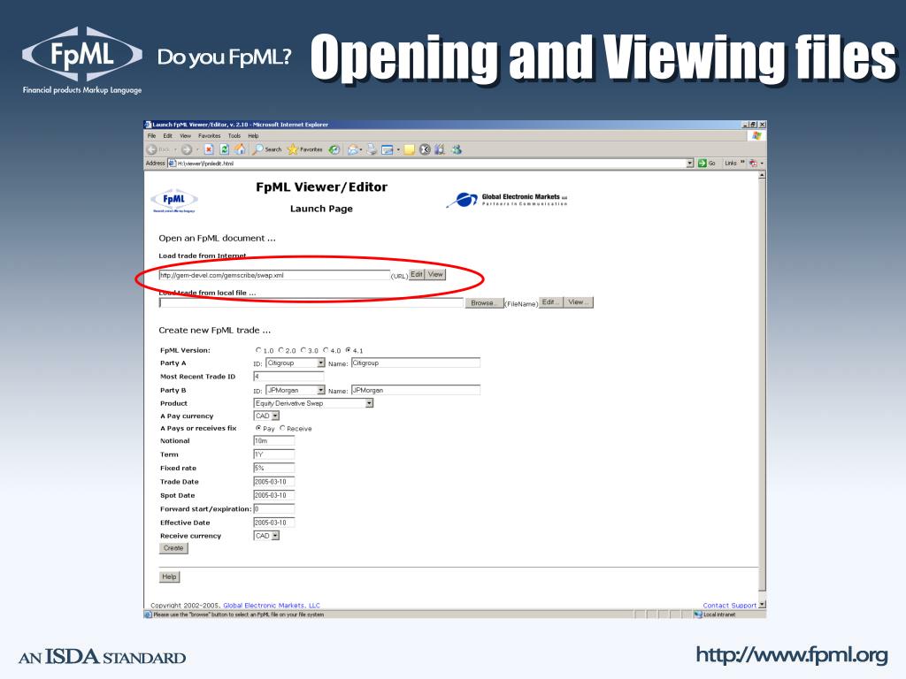
Task: Click the Help button at the page bottom
Action: [169, 576]
